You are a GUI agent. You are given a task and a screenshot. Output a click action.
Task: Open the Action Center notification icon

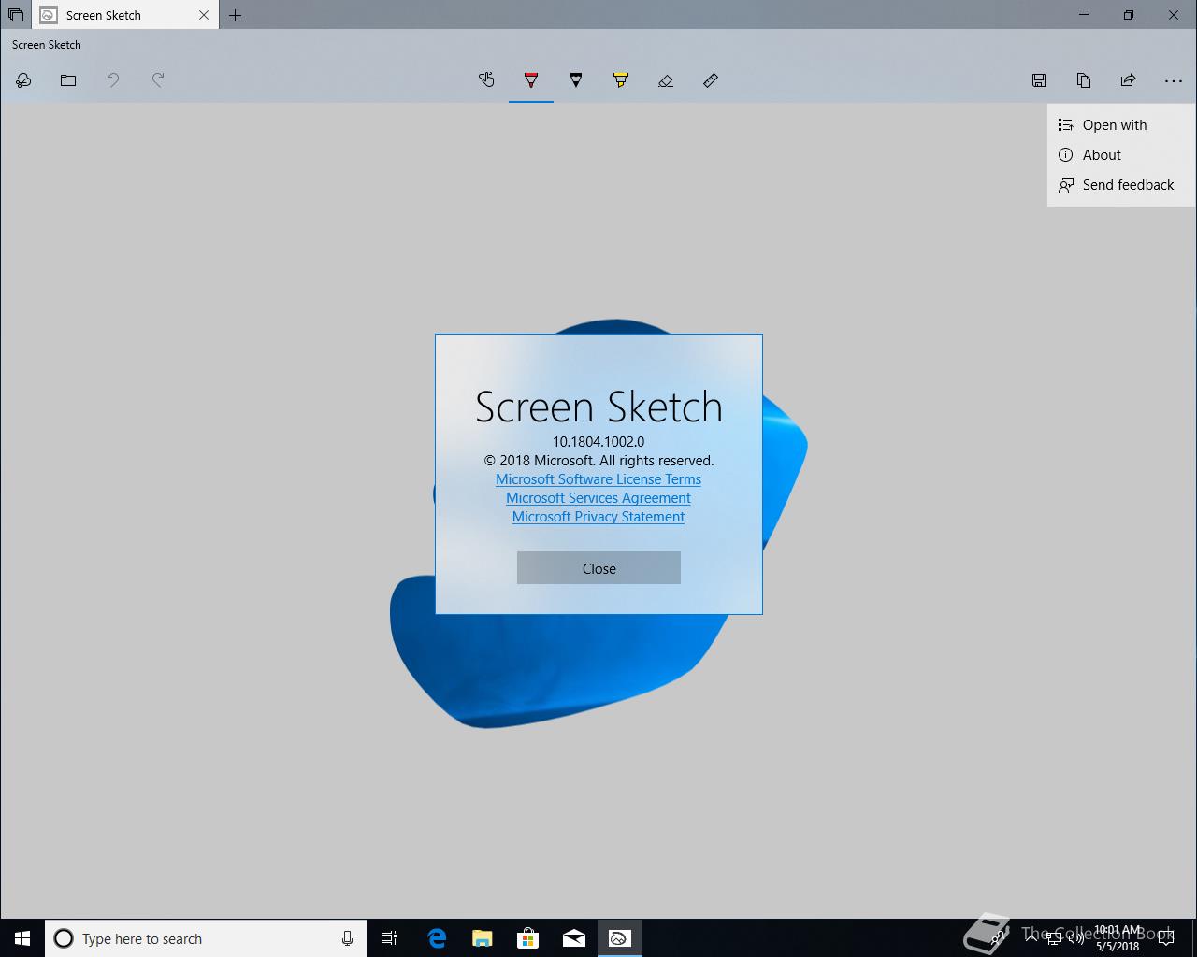coord(1166,938)
